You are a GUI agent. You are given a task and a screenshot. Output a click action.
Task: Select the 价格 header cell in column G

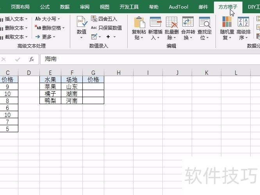click(x=93, y=80)
